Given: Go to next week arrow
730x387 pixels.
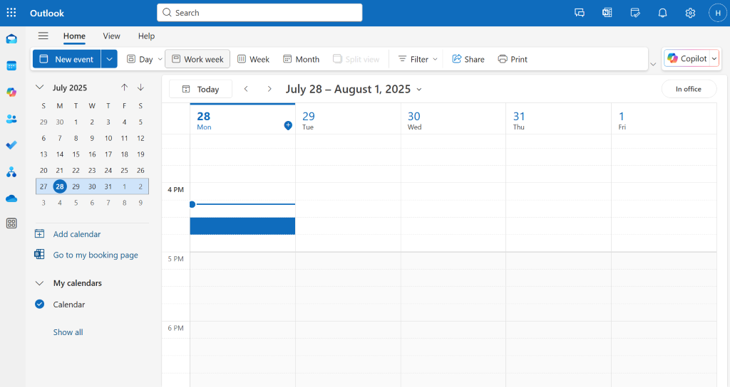Looking at the screenshot, I should click(x=269, y=89).
